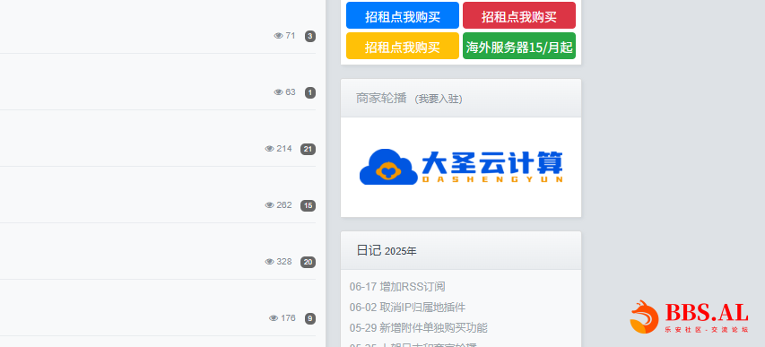Click the reply count badge 1
The width and height of the screenshot is (765, 347).
(310, 92)
